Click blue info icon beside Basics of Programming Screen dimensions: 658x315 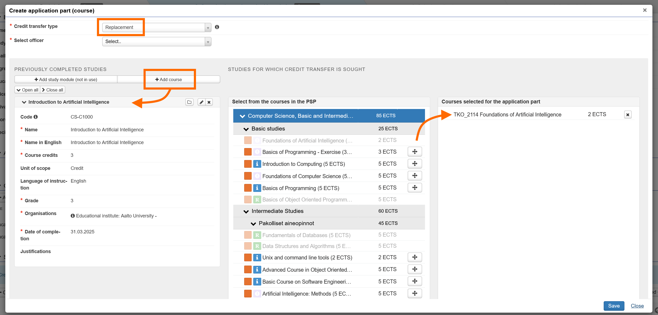[257, 188]
